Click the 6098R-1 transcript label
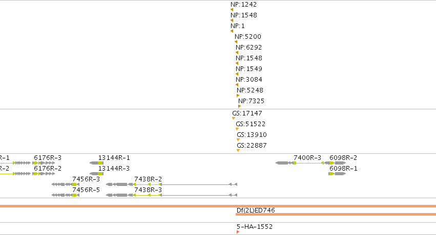436x235 pixels. (343, 169)
